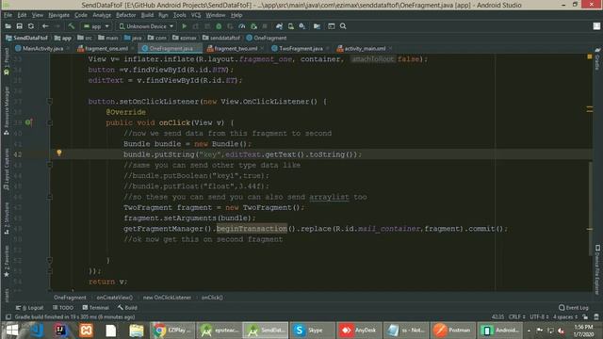Click the yellow inspection indicator above scrollbar
603x339 pixels.
tap(590, 56)
